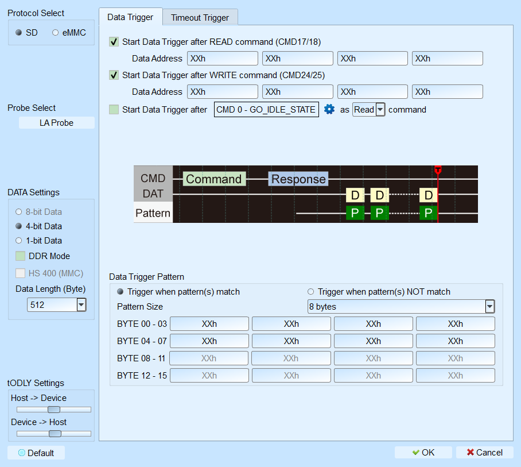
Task: Click the Cancel button
Action: [x=484, y=453]
